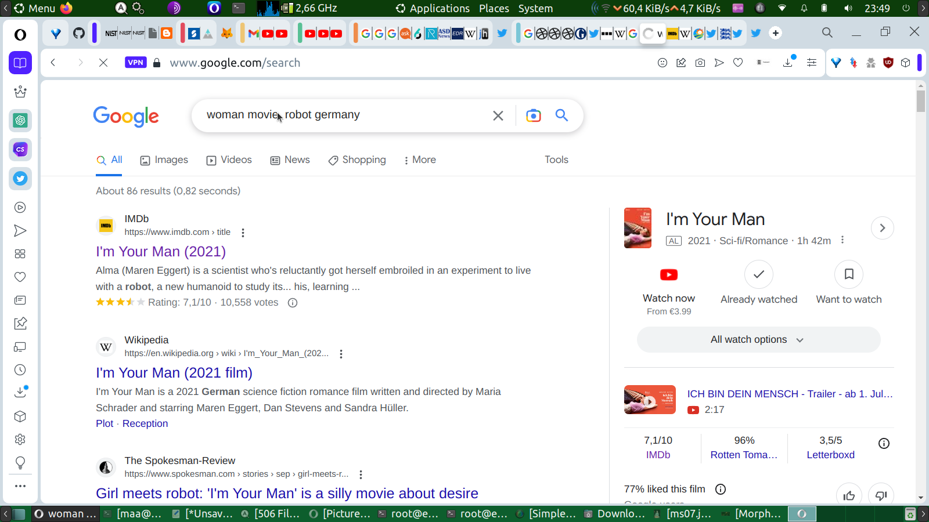Jump to the Plot section link
This screenshot has height=522, width=929.
pyautogui.click(x=105, y=424)
